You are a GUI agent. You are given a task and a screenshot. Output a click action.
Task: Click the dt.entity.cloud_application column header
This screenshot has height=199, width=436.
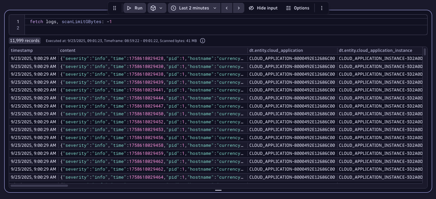(x=276, y=50)
